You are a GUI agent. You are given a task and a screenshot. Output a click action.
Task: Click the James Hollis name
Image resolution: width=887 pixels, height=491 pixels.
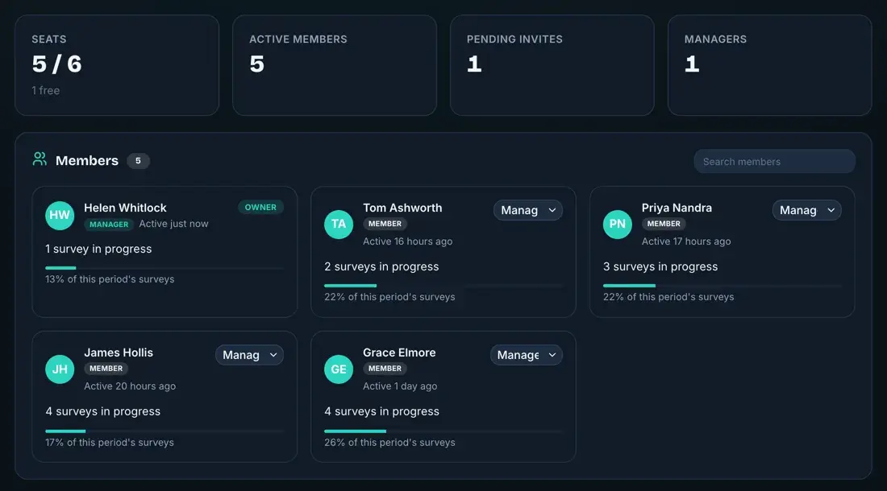[119, 353]
